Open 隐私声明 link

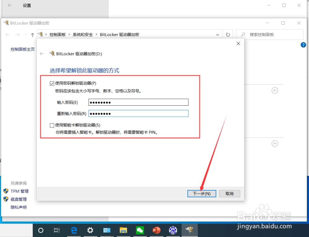(x=19, y=207)
